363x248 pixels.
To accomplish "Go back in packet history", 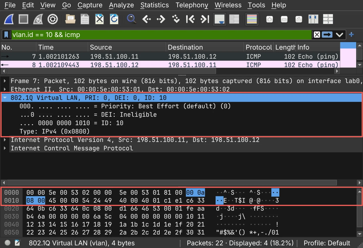I will coord(146,19).
